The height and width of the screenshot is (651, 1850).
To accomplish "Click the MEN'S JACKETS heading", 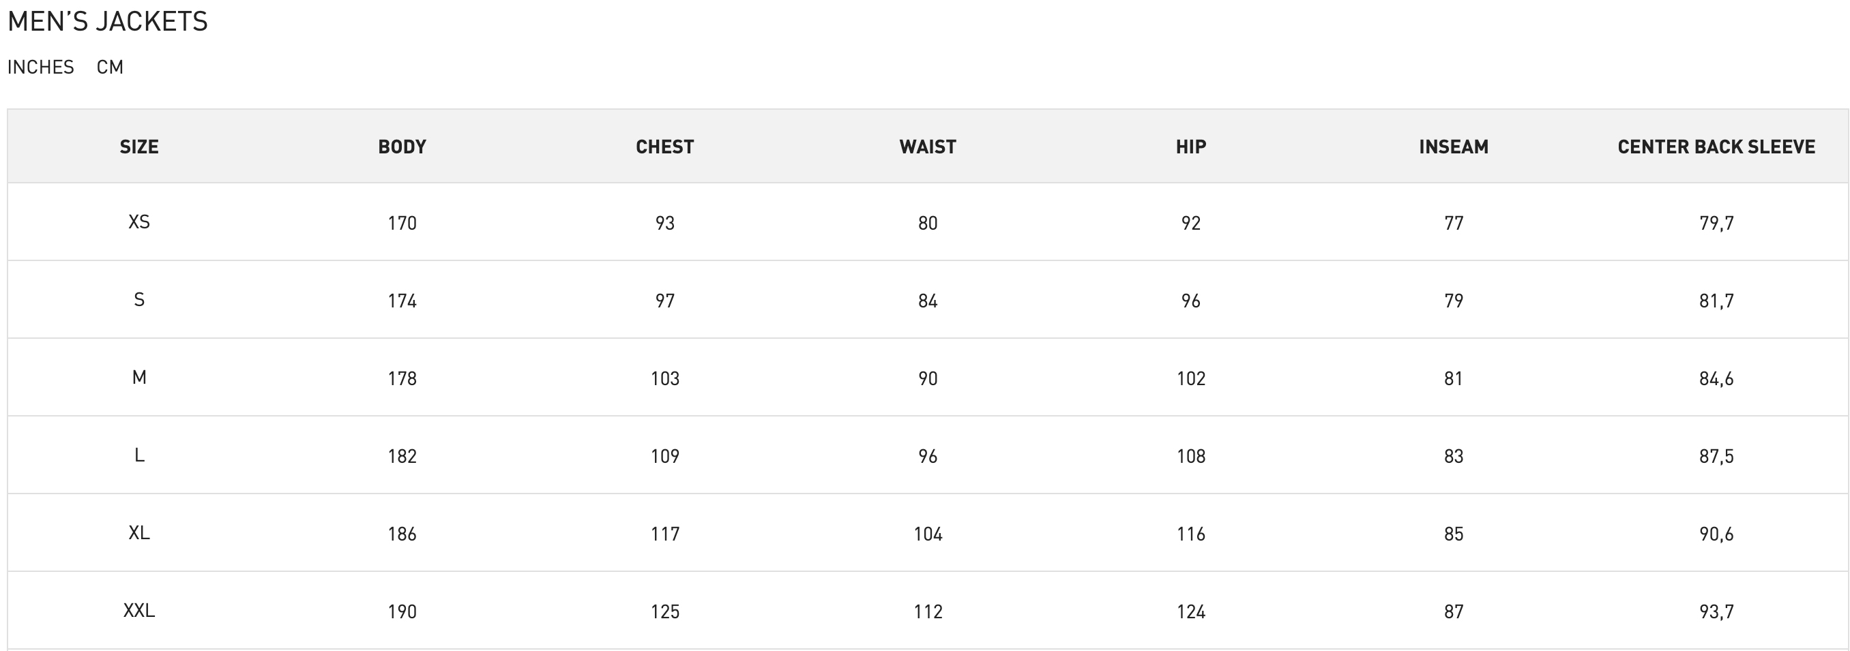I will pyautogui.click(x=108, y=22).
